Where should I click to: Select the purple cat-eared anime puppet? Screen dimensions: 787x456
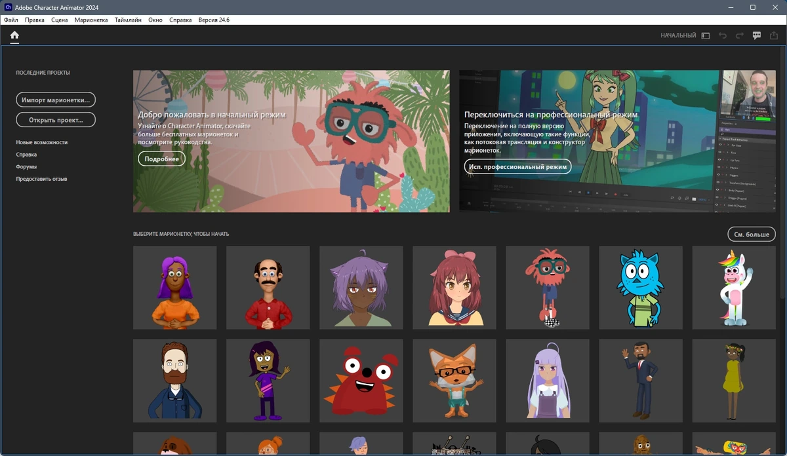click(361, 288)
